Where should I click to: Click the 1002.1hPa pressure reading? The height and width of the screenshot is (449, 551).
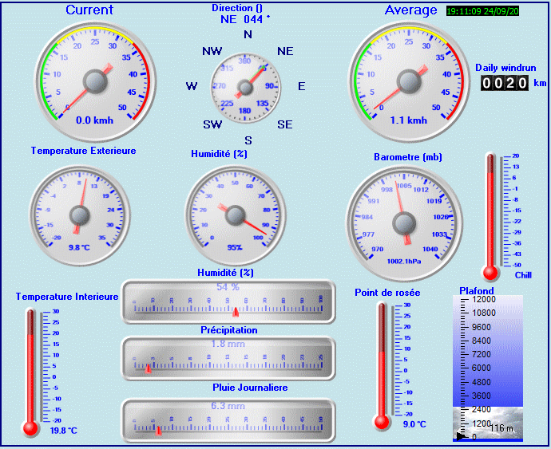point(404,261)
